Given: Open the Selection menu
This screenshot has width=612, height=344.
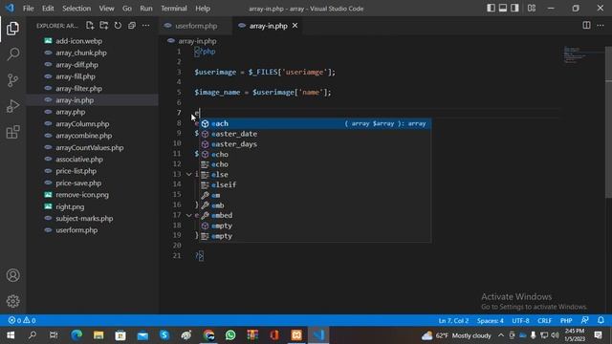Looking at the screenshot, I should pyautogui.click(x=76, y=9).
